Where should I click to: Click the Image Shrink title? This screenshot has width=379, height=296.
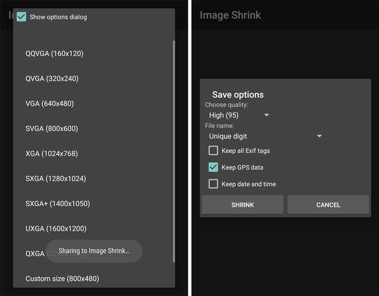click(230, 15)
